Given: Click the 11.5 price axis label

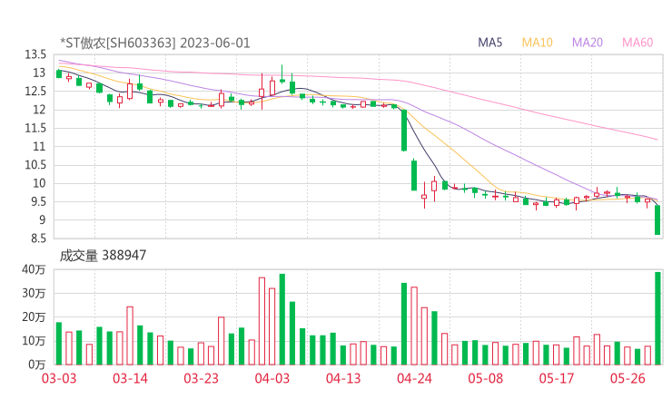Looking at the screenshot, I should pos(35,128).
